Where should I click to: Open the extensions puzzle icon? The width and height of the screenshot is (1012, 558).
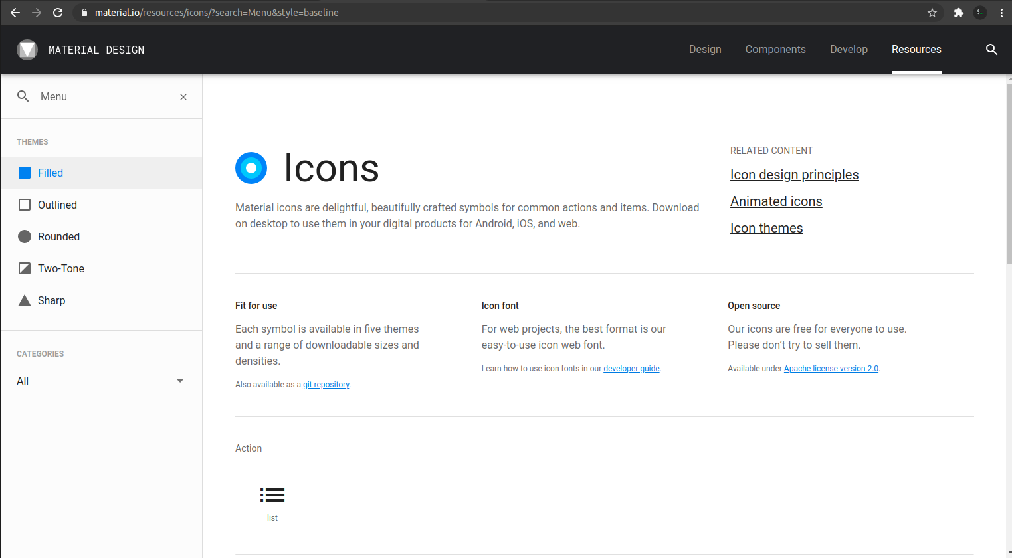point(959,13)
